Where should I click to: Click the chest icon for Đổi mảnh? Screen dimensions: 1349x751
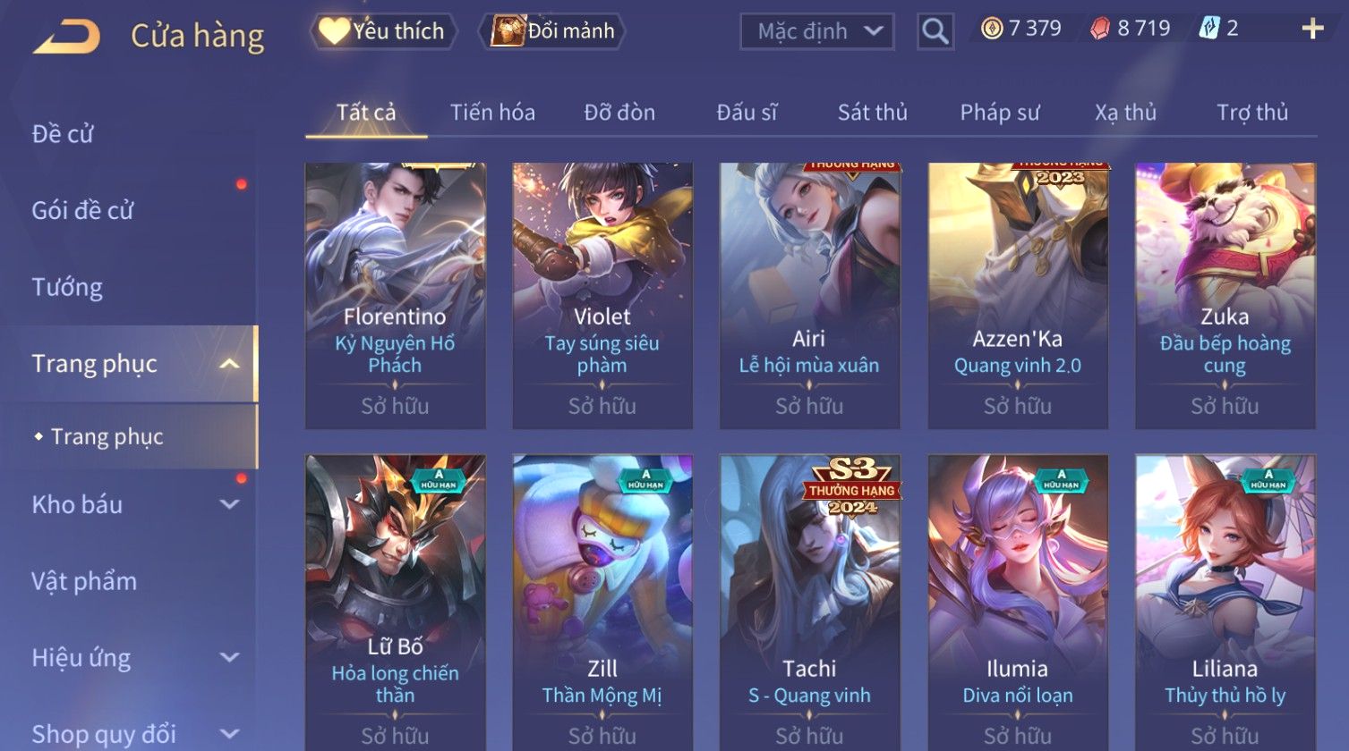tap(508, 31)
